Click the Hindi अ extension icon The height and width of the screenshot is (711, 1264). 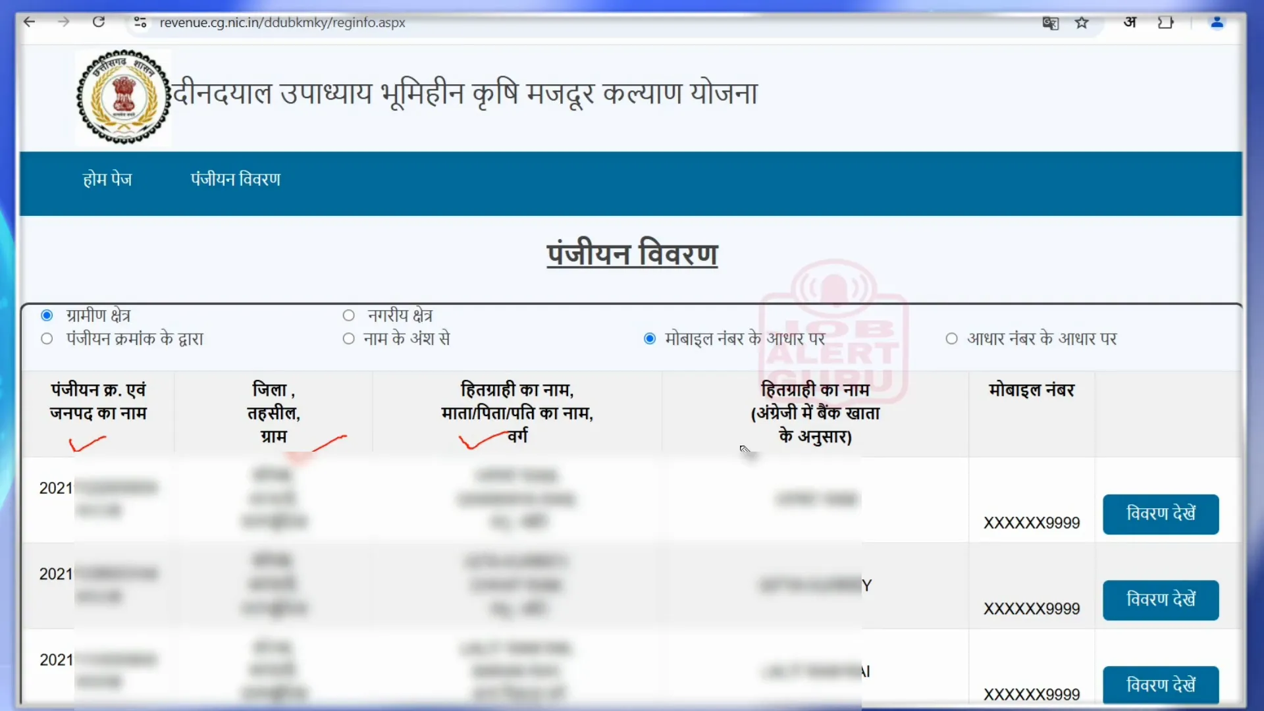1130,22
